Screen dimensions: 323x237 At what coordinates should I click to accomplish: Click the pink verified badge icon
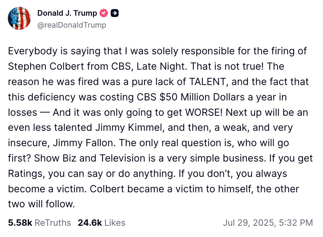click(x=103, y=13)
